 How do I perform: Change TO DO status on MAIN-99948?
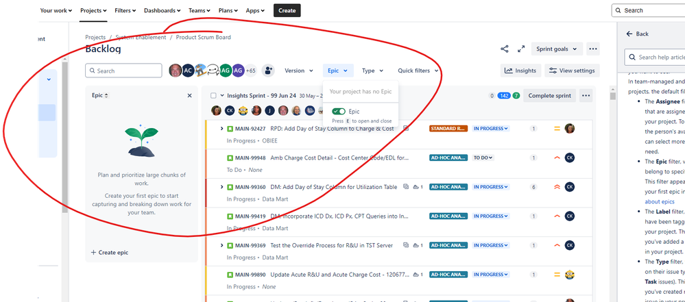tap(483, 158)
